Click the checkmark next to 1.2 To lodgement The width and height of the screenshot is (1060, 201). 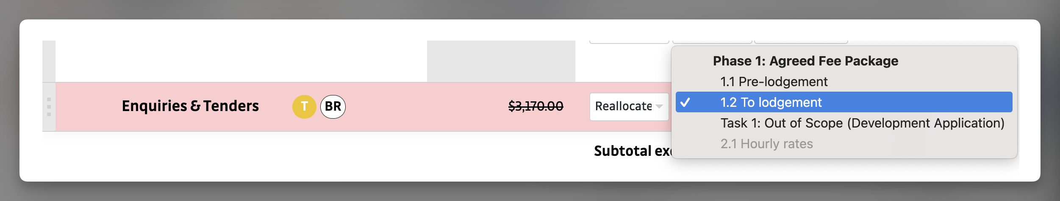coord(685,102)
